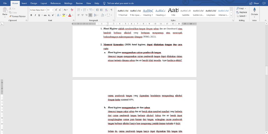Apply italic formatting
The height and width of the screenshot is (134, 268).
click(35, 15)
